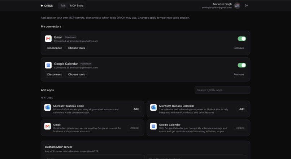
Task: Click the Add apps heading
Action: pos(47,90)
